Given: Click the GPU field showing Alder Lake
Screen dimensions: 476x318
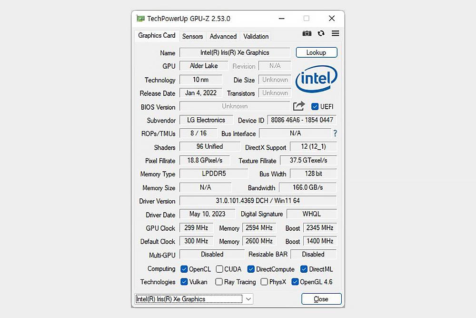Looking at the screenshot, I should click(204, 66).
